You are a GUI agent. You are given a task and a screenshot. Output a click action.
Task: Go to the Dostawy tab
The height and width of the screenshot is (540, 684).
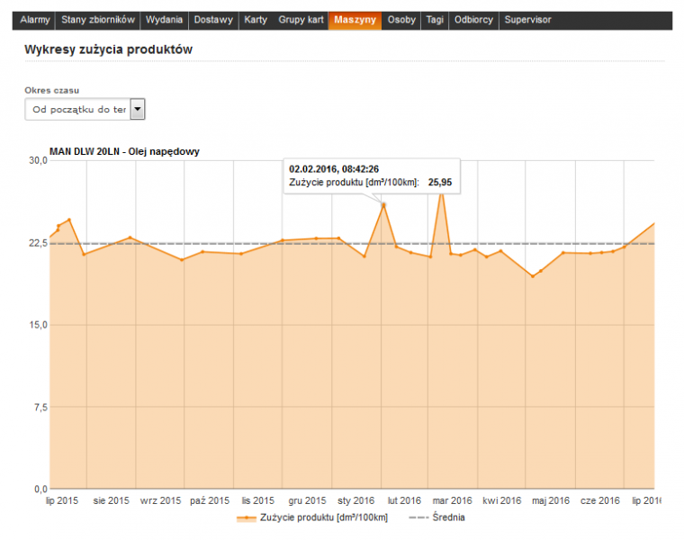tap(213, 20)
